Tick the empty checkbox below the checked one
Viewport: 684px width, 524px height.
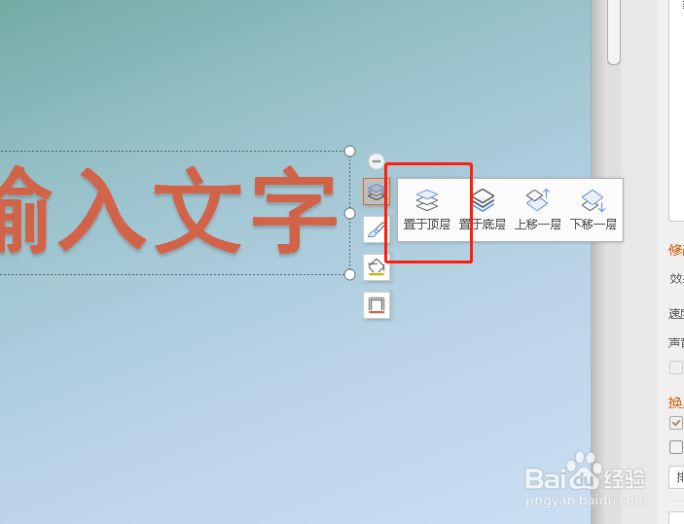(x=675, y=447)
